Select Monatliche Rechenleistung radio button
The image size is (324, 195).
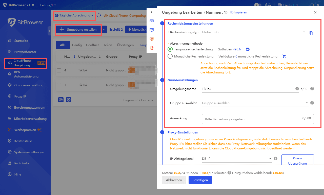point(170,56)
